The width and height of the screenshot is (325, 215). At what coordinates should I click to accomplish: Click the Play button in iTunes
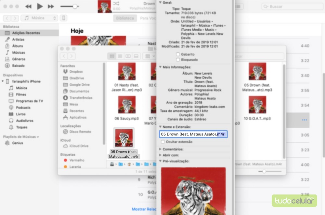click(x=40, y=6)
